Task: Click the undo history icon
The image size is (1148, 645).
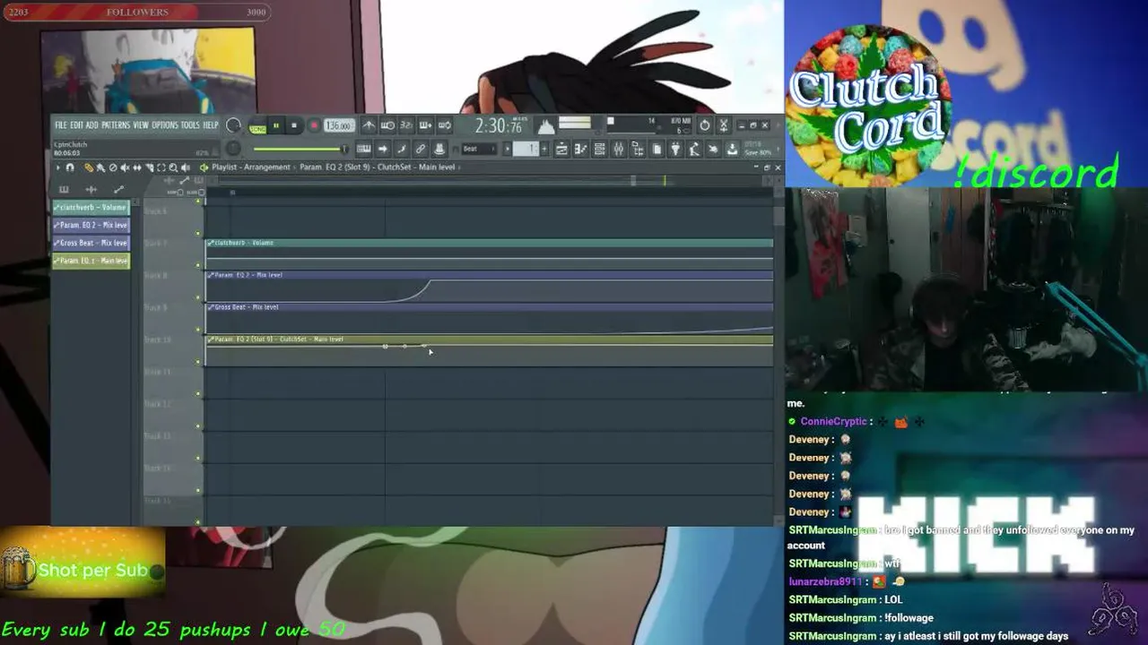Action: (705, 125)
